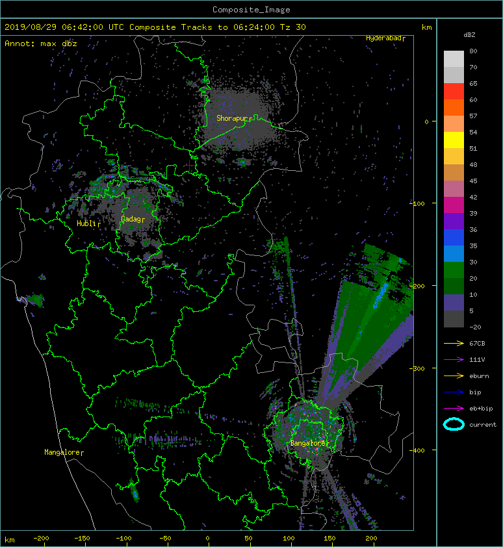Click the '-300' tick on right axis
Viewport: 503px width, 547px height.
[417, 369]
